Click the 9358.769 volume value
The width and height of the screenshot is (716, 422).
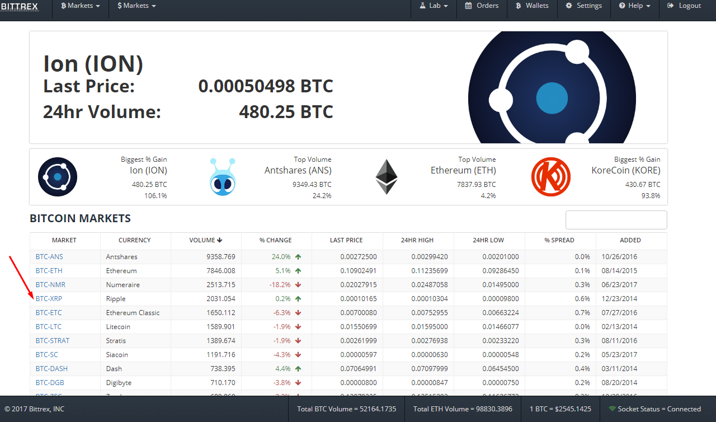click(x=221, y=257)
